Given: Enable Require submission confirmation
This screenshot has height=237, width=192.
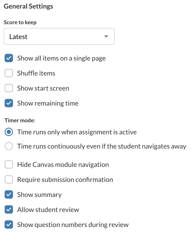Looking at the screenshot, I should click(9, 179).
